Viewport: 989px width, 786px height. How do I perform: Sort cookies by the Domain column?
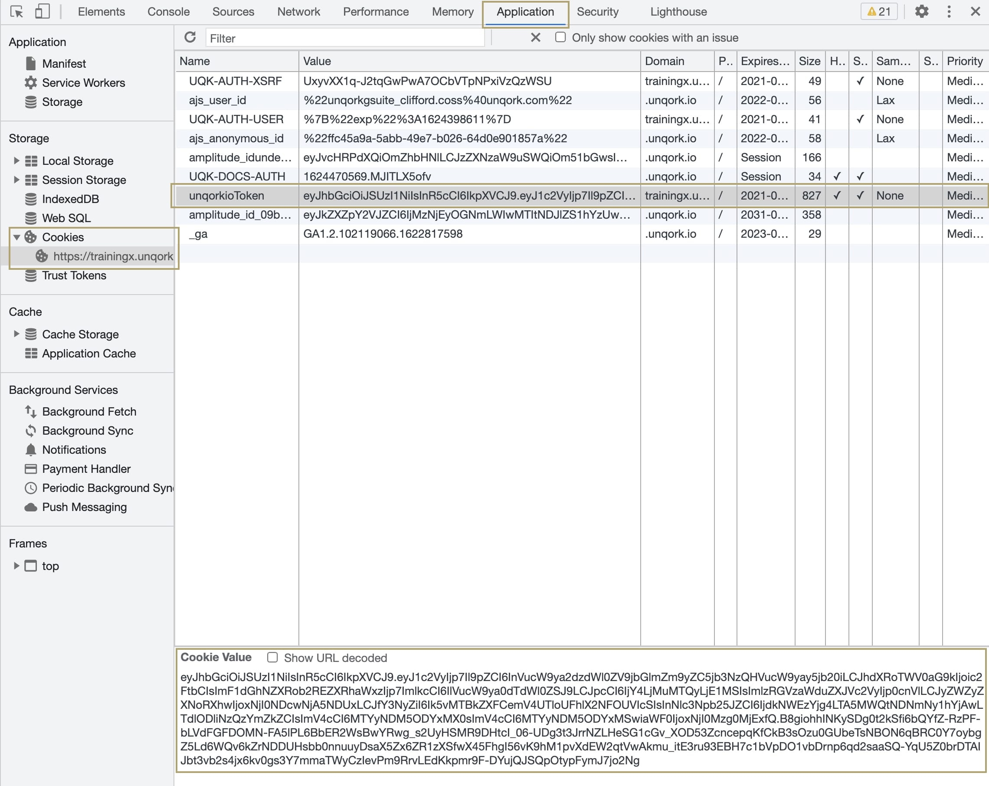click(x=677, y=61)
